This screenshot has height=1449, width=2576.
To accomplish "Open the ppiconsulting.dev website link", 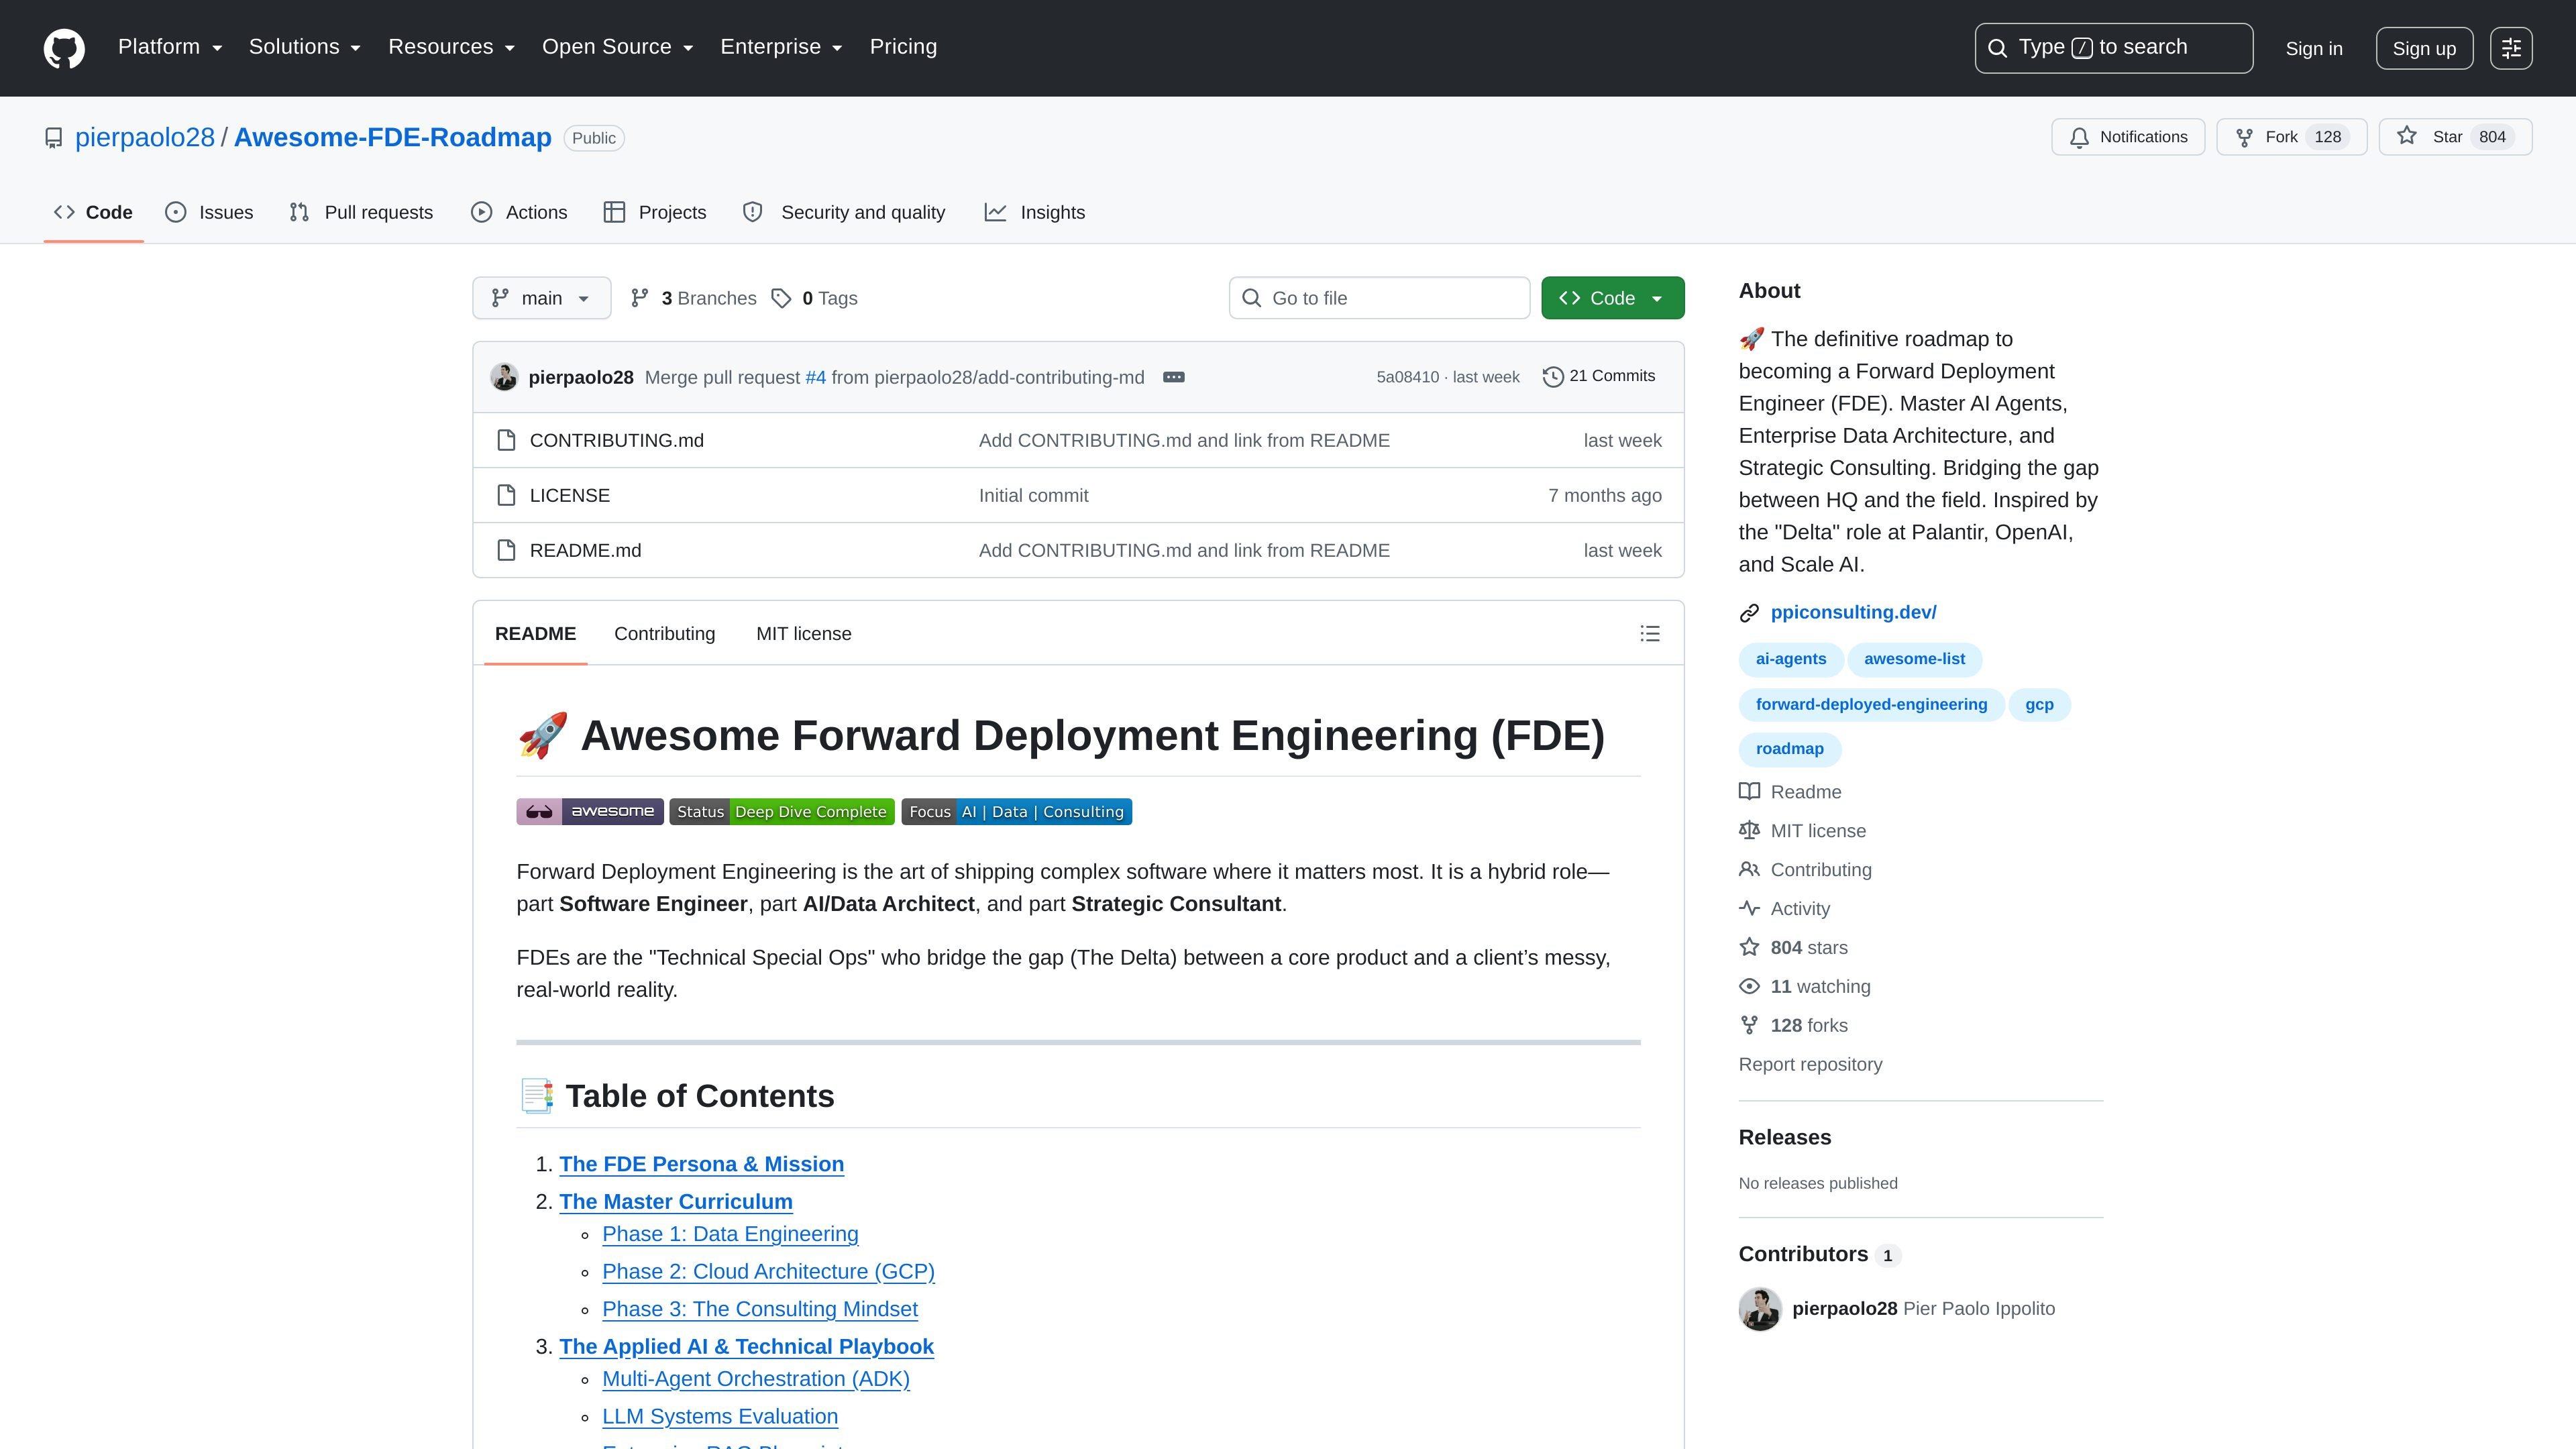I will click(1853, 612).
